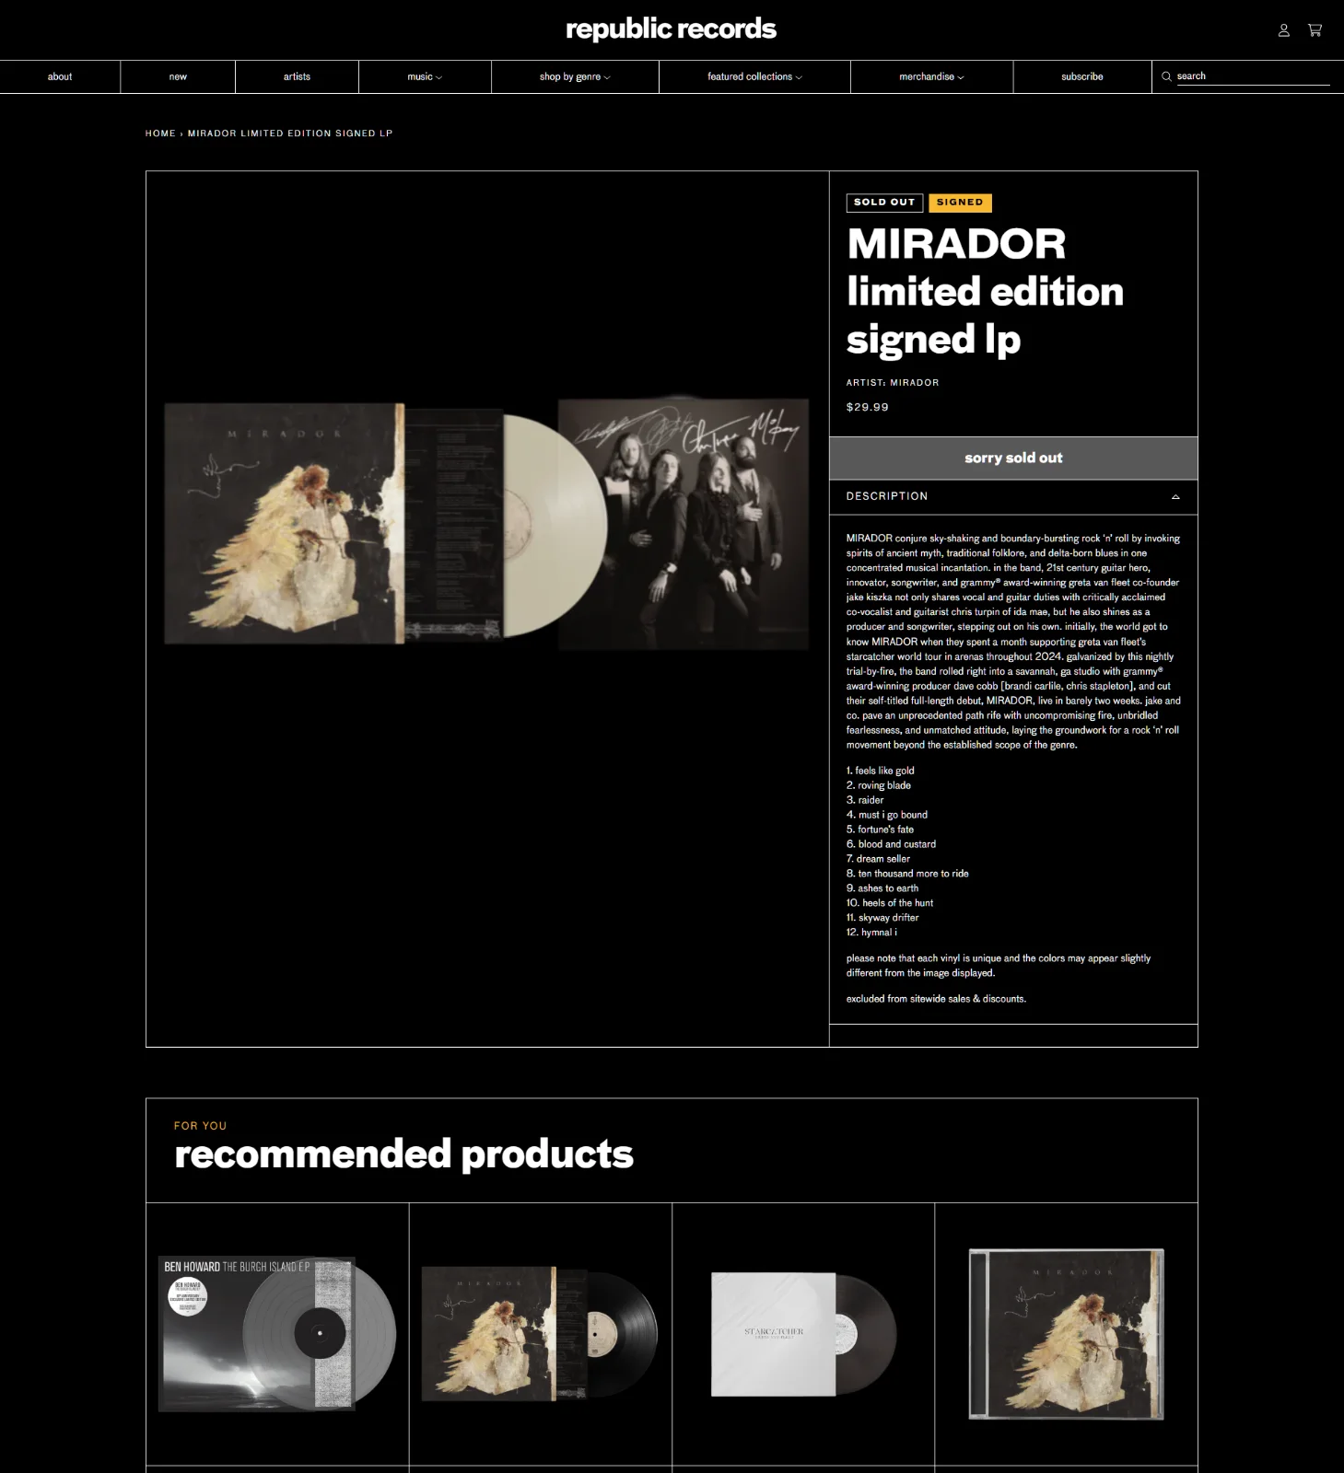The width and height of the screenshot is (1344, 1473).
Task: Open the Ben Howard Burgh Island EP product
Action: click(277, 1333)
